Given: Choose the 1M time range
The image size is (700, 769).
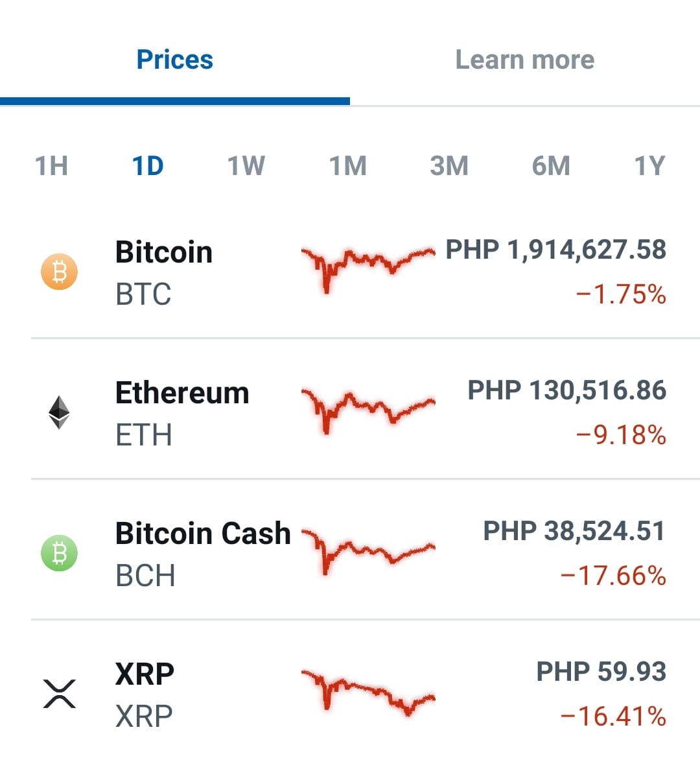Looking at the screenshot, I should click(x=347, y=166).
